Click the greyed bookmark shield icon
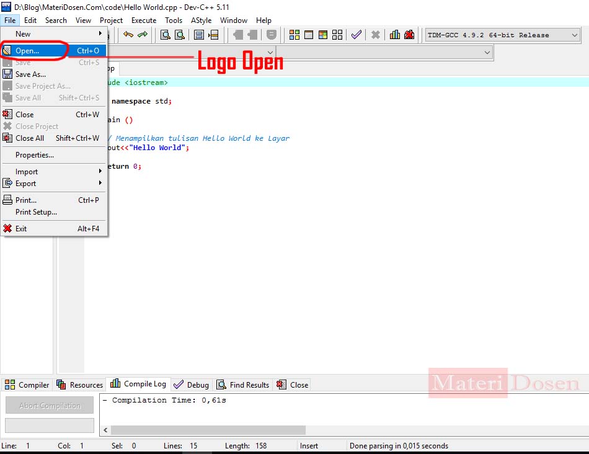The image size is (589, 454). (x=271, y=35)
